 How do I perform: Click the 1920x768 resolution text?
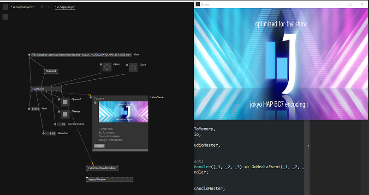tap(106, 129)
